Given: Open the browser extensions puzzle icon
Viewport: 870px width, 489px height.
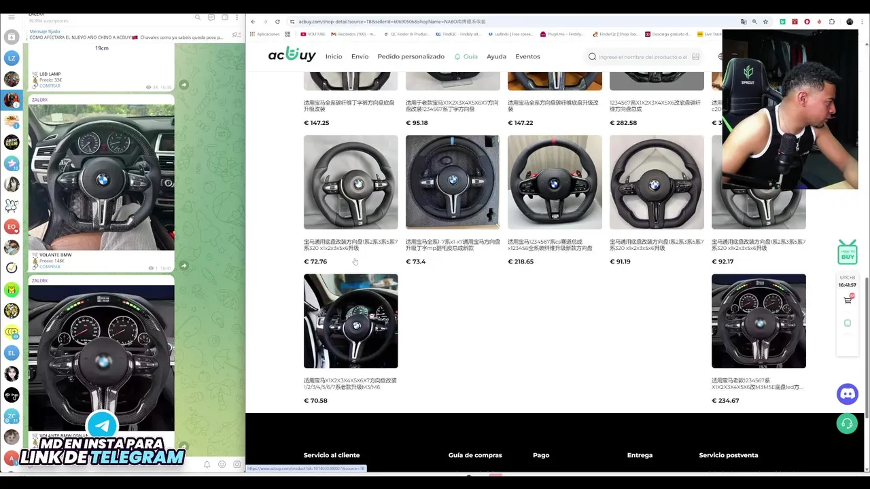Looking at the screenshot, I should tap(831, 22).
